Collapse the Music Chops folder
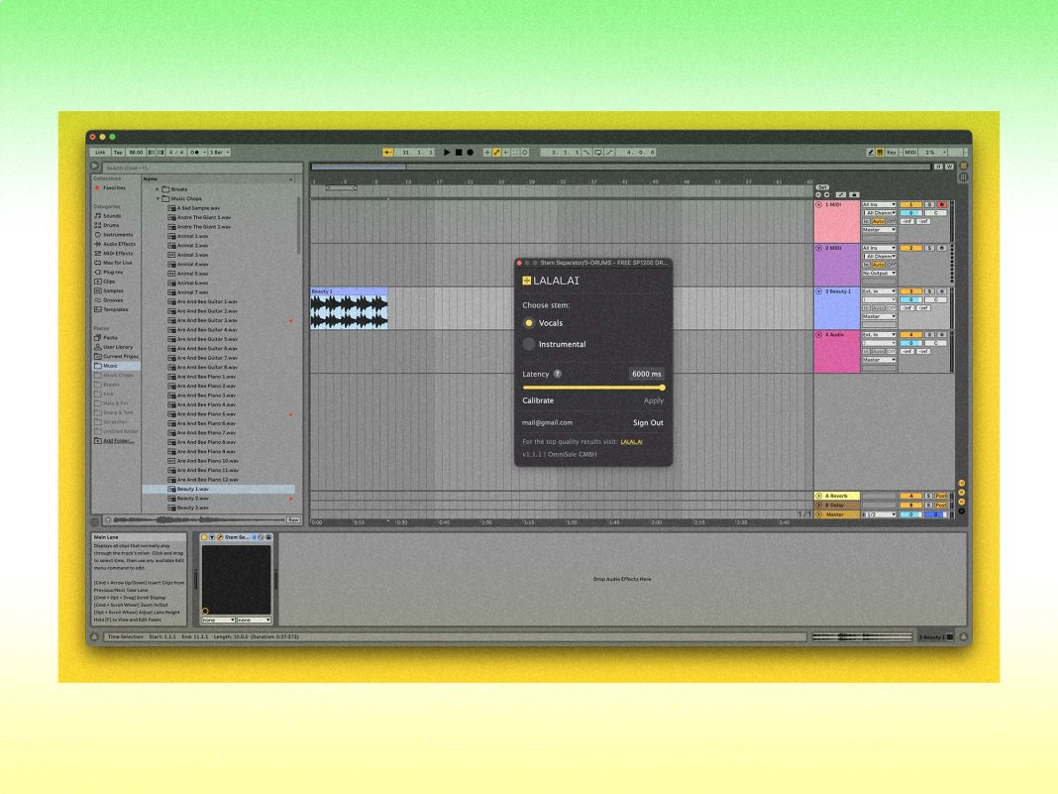Viewport: 1058px width, 794px height. click(x=159, y=197)
